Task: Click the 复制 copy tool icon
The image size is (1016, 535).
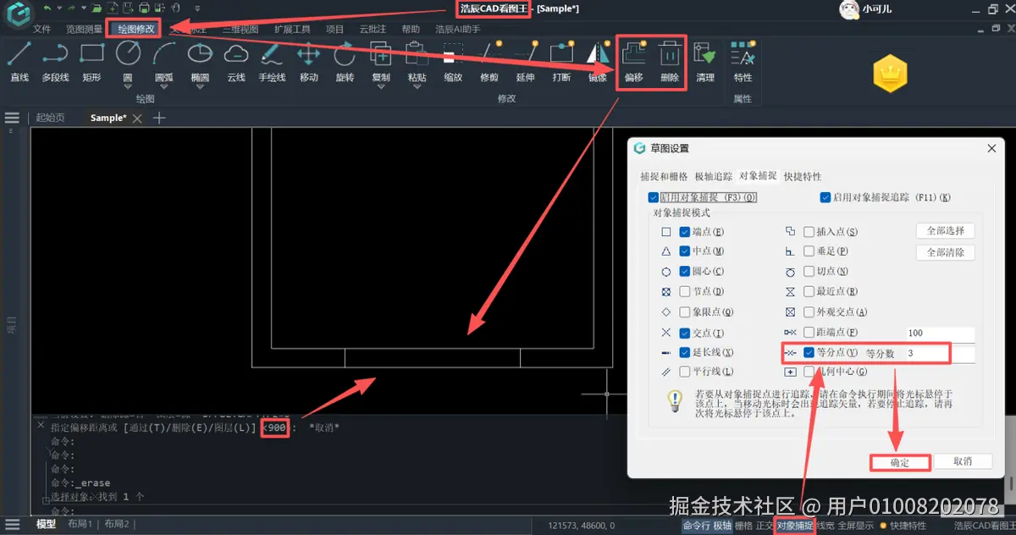Action: (x=381, y=55)
